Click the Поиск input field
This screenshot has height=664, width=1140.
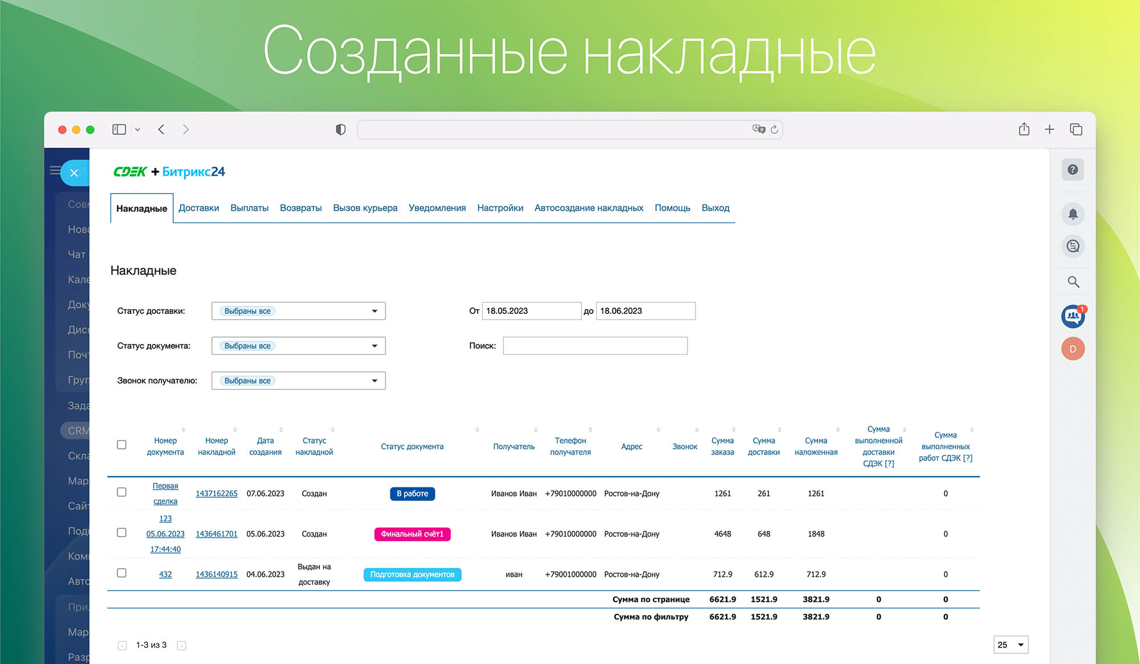tap(595, 346)
